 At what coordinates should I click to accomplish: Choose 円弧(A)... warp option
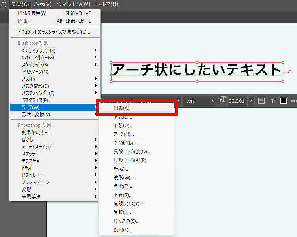pos(136,108)
